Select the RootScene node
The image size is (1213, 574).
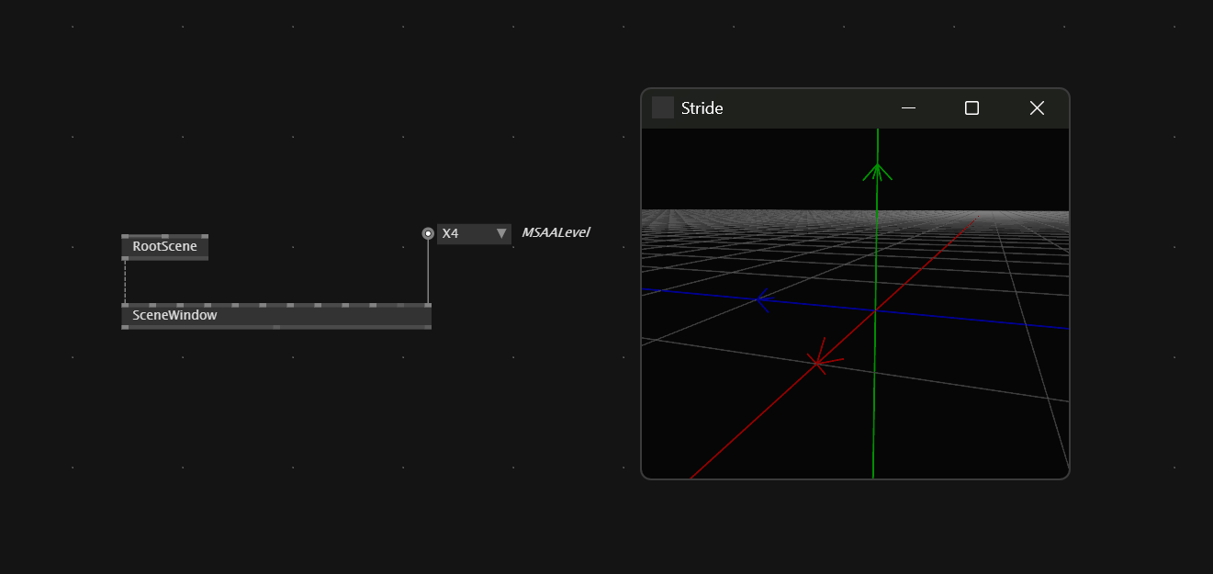[x=164, y=247]
